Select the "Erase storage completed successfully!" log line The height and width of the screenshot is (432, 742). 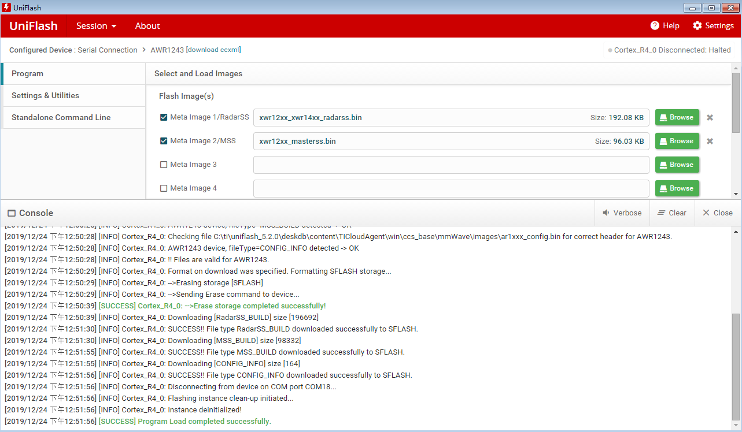point(165,306)
